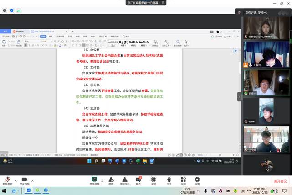The image size is (292, 195).
Task: Open the members list (26)
Action: pos(124,181)
